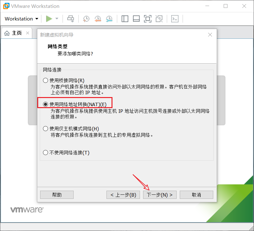Click the Unity mode toolbar icon
This screenshot has width=254, height=231.
click(x=159, y=19)
